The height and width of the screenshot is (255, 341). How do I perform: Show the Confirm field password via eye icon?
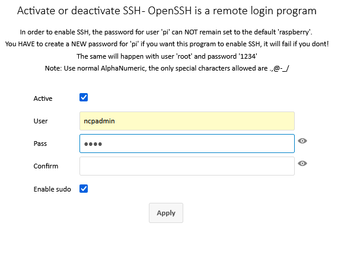coord(302,163)
